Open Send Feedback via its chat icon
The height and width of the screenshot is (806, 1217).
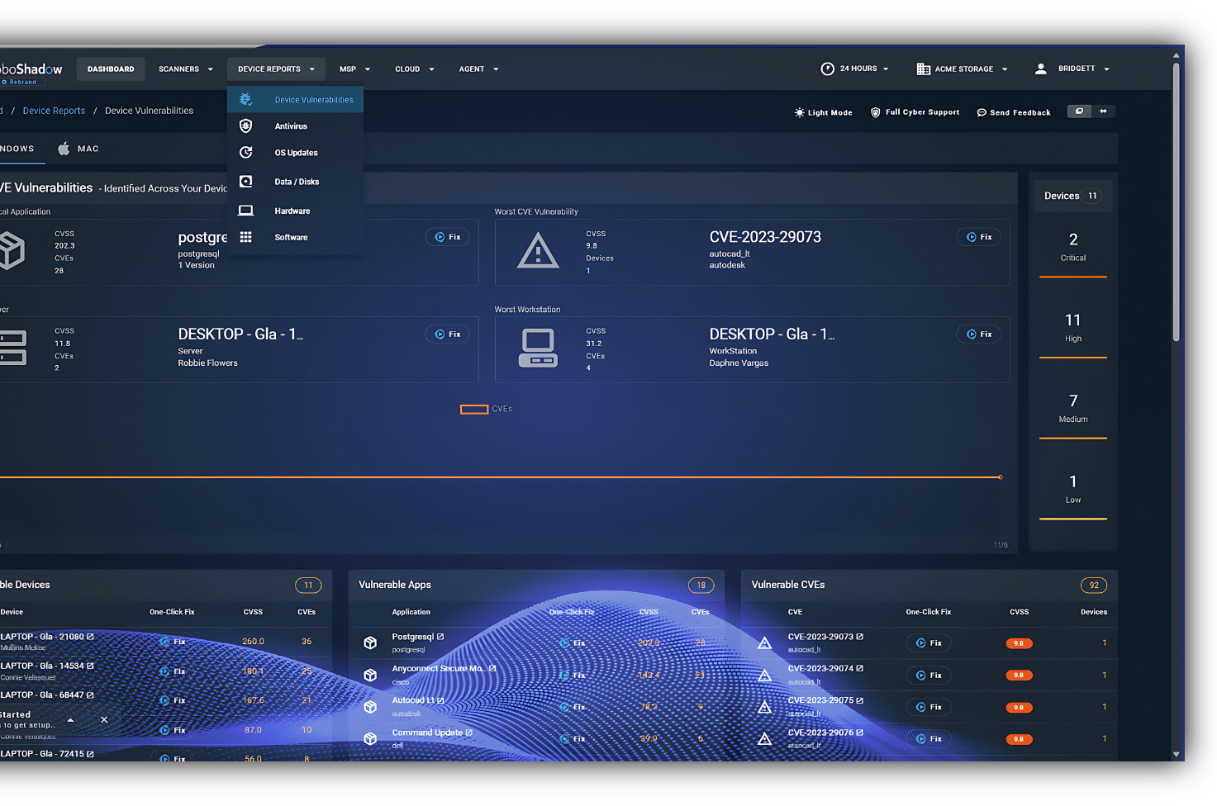(x=982, y=111)
